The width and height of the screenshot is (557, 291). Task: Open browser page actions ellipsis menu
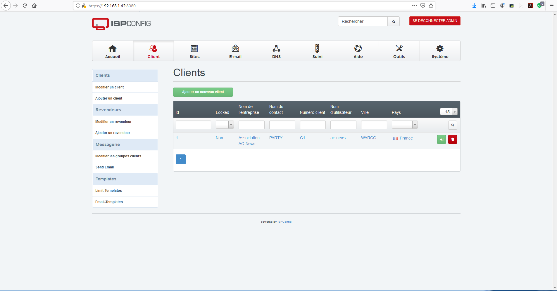tap(415, 6)
